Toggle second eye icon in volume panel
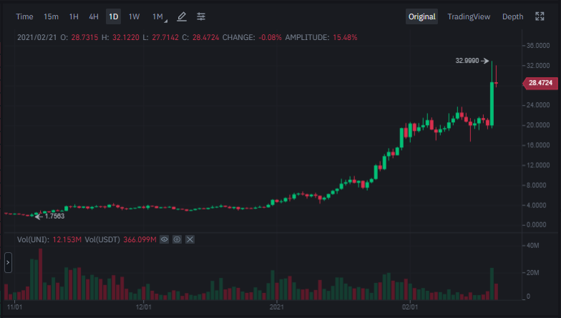This screenshot has height=318, width=561. [177, 239]
